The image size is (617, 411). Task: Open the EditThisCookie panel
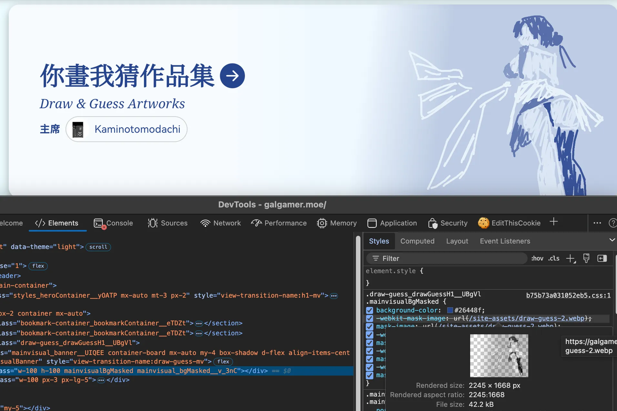tap(509, 223)
